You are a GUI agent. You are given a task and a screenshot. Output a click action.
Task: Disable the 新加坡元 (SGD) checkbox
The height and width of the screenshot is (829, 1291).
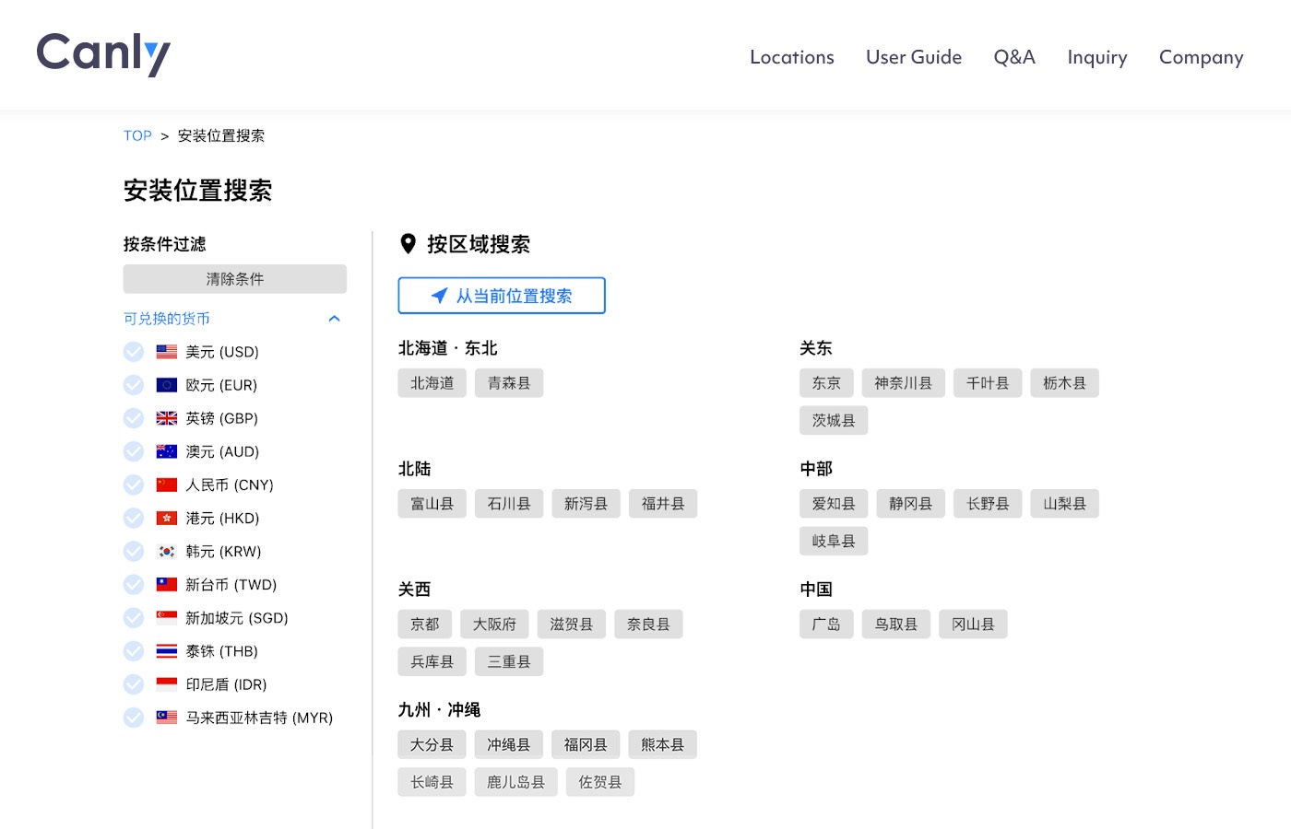134,617
